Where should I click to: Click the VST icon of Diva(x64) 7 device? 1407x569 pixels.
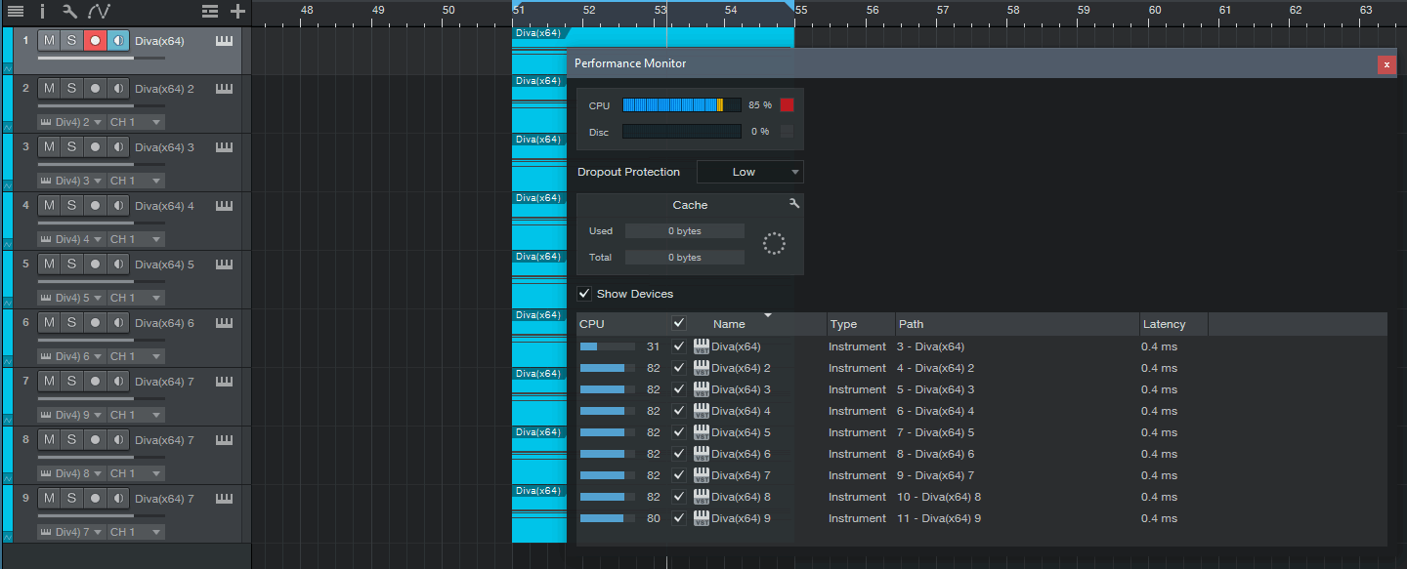702,475
